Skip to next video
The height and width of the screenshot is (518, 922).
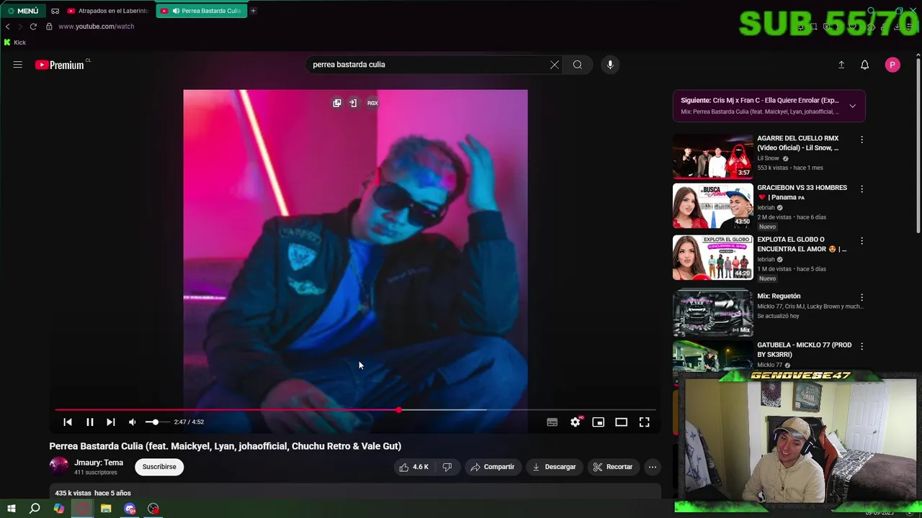pyautogui.click(x=110, y=422)
